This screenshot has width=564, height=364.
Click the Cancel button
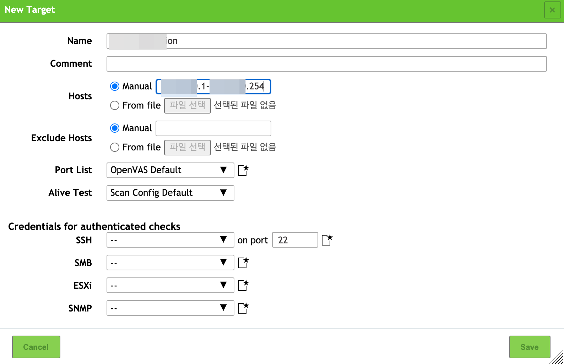click(x=36, y=347)
